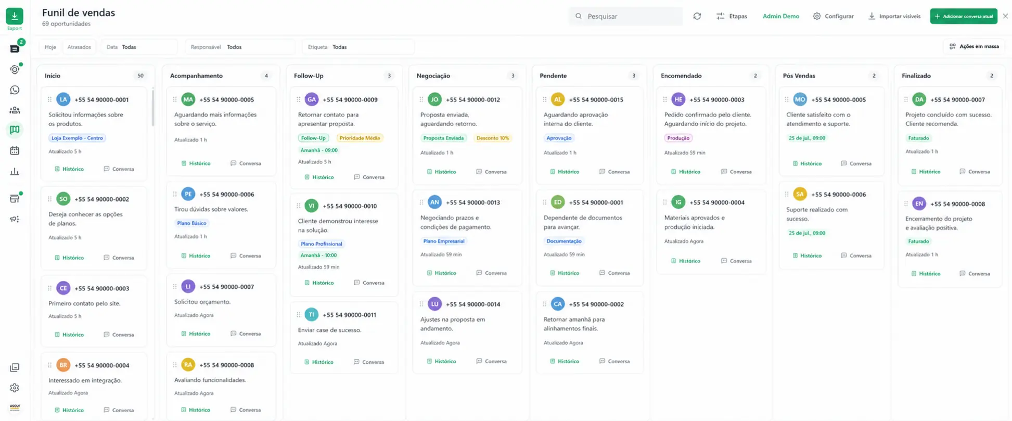The height and width of the screenshot is (421, 1012).
Task: Open the Etiqueta Todas dropdown
Action: tap(358, 47)
